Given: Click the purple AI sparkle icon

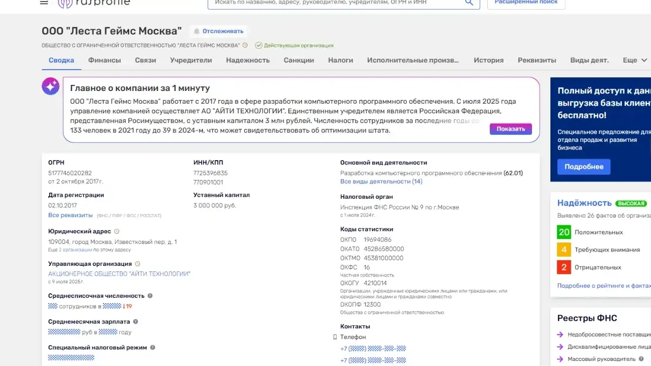Looking at the screenshot, I should click(x=50, y=86).
